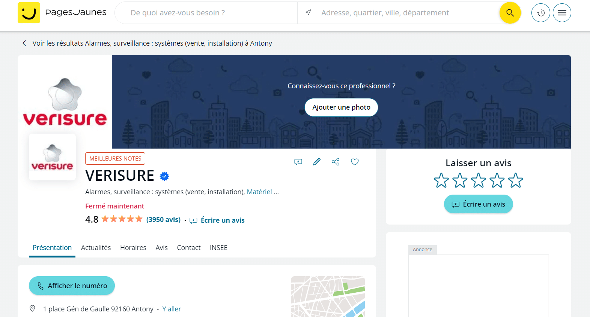Click the '…' after Matériel to expand categories
This screenshot has width=590, height=317.
(277, 192)
